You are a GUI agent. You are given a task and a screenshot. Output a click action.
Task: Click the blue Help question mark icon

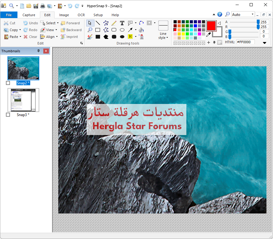(220, 14)
